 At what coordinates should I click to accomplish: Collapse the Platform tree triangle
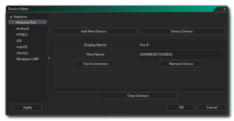(11, 17)
